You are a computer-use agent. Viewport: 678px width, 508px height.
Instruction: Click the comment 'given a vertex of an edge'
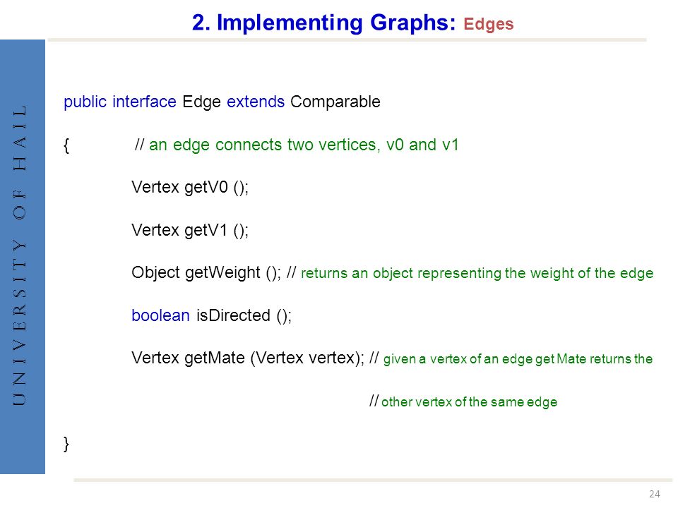[511, 358]
